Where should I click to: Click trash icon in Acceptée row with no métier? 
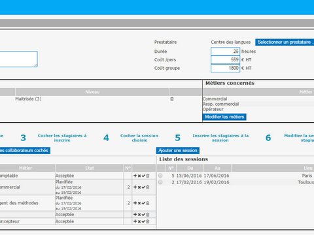click(148, 214)
